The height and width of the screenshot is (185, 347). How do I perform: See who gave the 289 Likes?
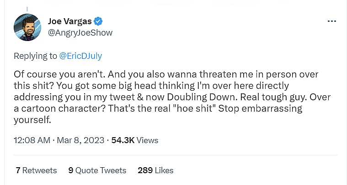155,170
